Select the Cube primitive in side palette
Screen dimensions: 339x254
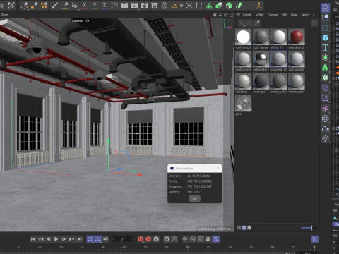click(x=326, y=37)
